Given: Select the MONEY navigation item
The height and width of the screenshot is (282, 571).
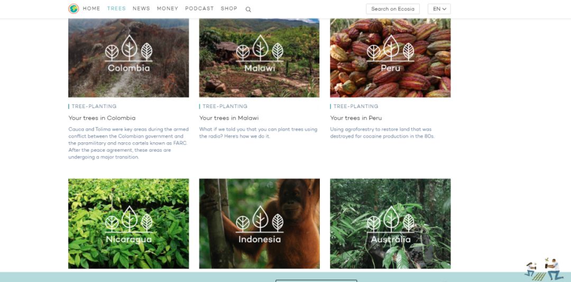Looking at the screenshot, I should [168, 8].
